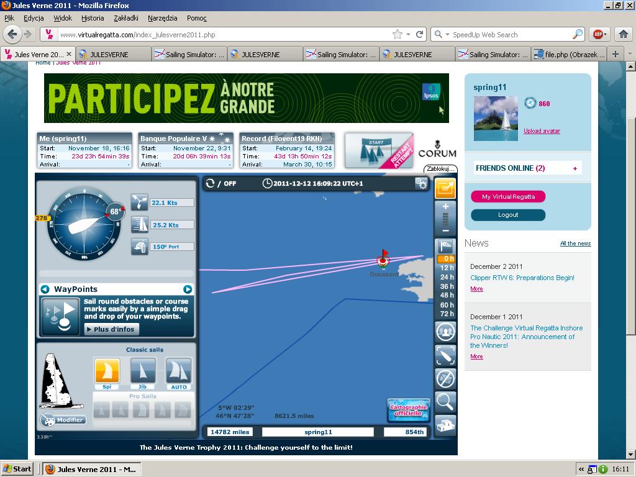Expand FRIENDS ONLINE with plus sign
Image resolution: width=636 pixels, height=477 pixels.
[x=575, y=168]
